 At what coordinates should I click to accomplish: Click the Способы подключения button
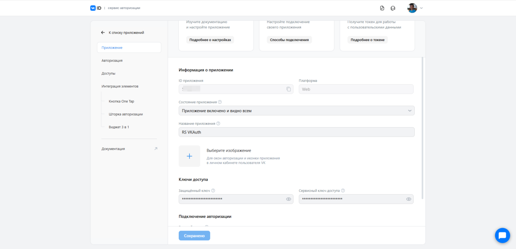tap(289, 40)
